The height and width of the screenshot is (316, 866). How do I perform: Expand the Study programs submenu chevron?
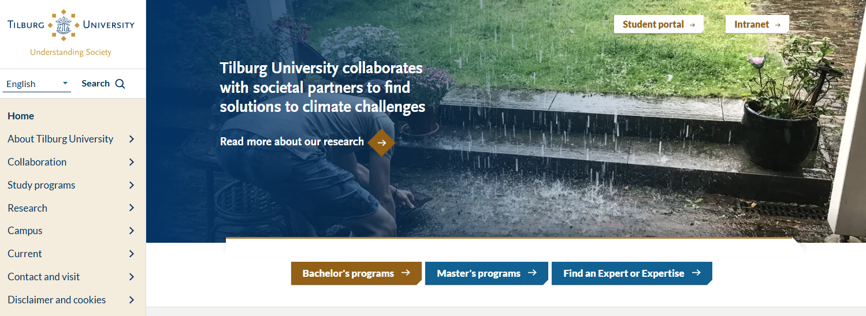(132, 185)
